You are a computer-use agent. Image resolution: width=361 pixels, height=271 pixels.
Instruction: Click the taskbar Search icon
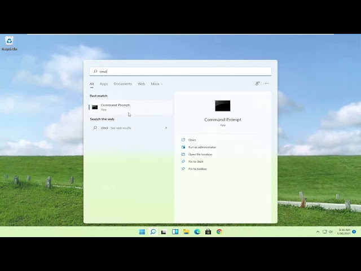click(x=153, y=231)
